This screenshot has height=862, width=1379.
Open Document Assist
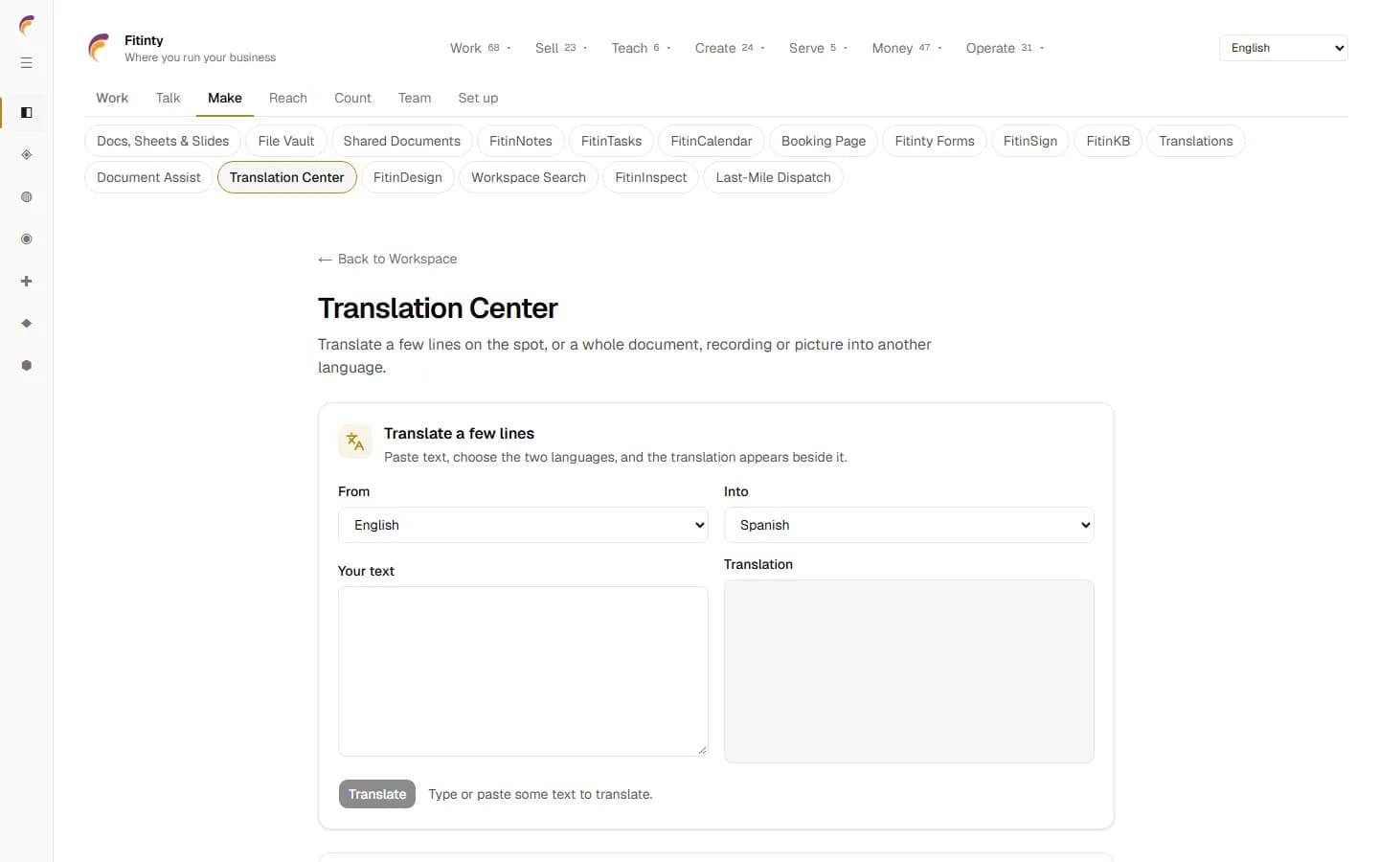(148, 177)
